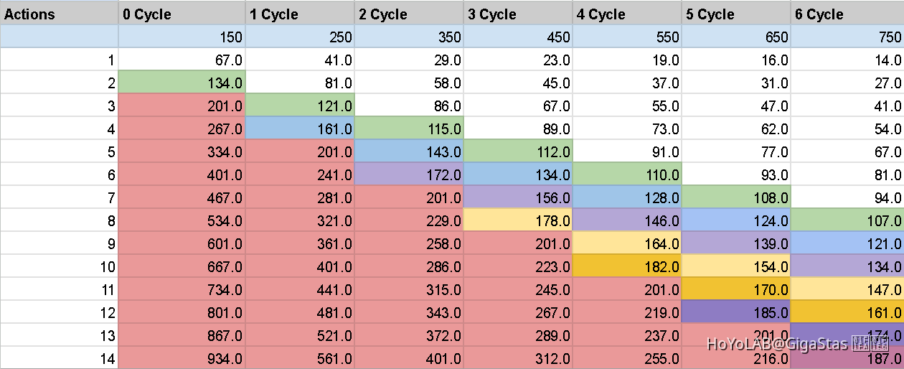Select the "3 Cycle" column header
The height and width of the screenshot is (369, 904).
click(518, 14)
